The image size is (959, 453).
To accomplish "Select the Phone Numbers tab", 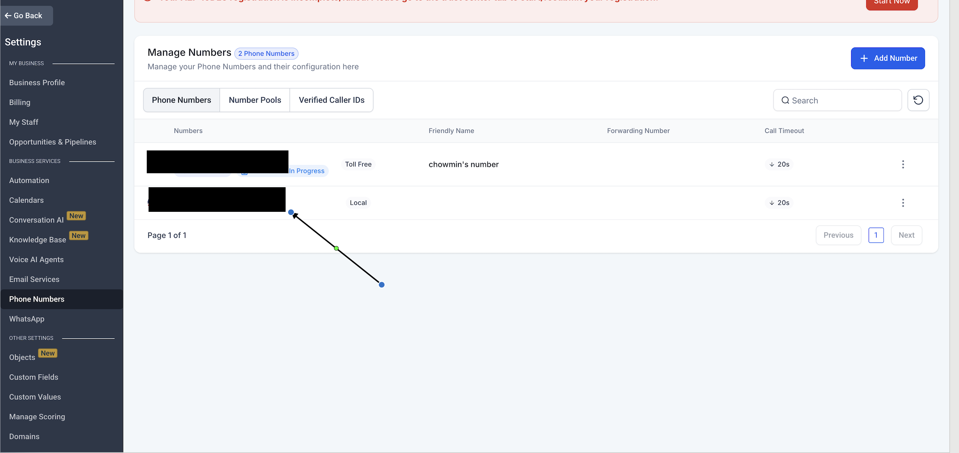I will (181, 100).
